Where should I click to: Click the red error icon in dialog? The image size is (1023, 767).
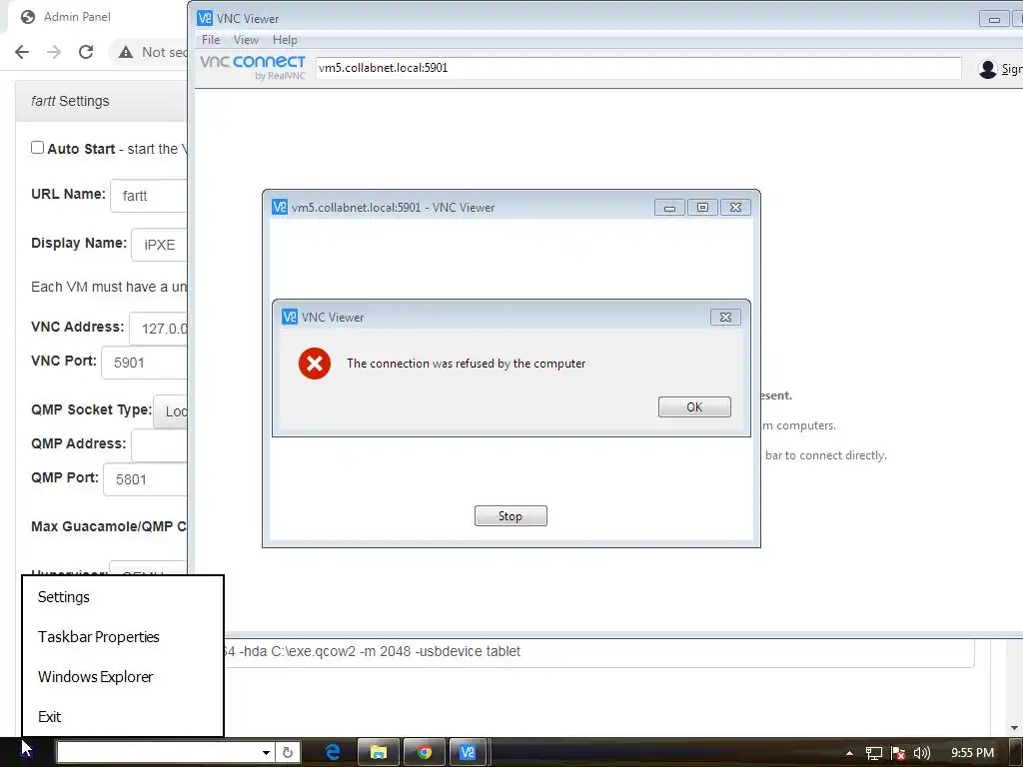[315, 364]
